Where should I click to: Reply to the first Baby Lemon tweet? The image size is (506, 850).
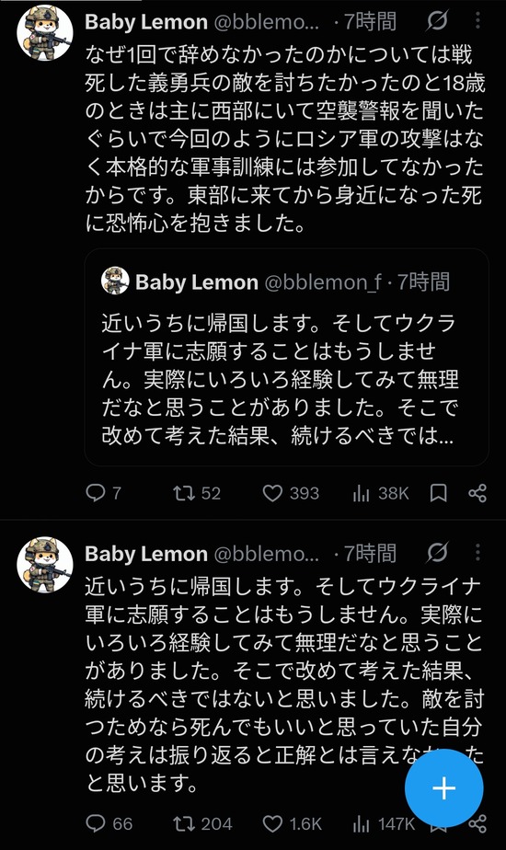103,493
